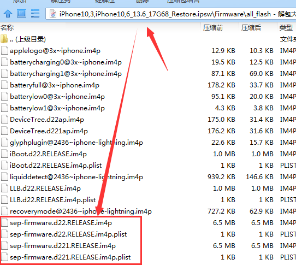The width and height of the screenshot is (296, 271).
Task: Click the 939.2 KB size of liquiddetect
Action: click(221, 177)
